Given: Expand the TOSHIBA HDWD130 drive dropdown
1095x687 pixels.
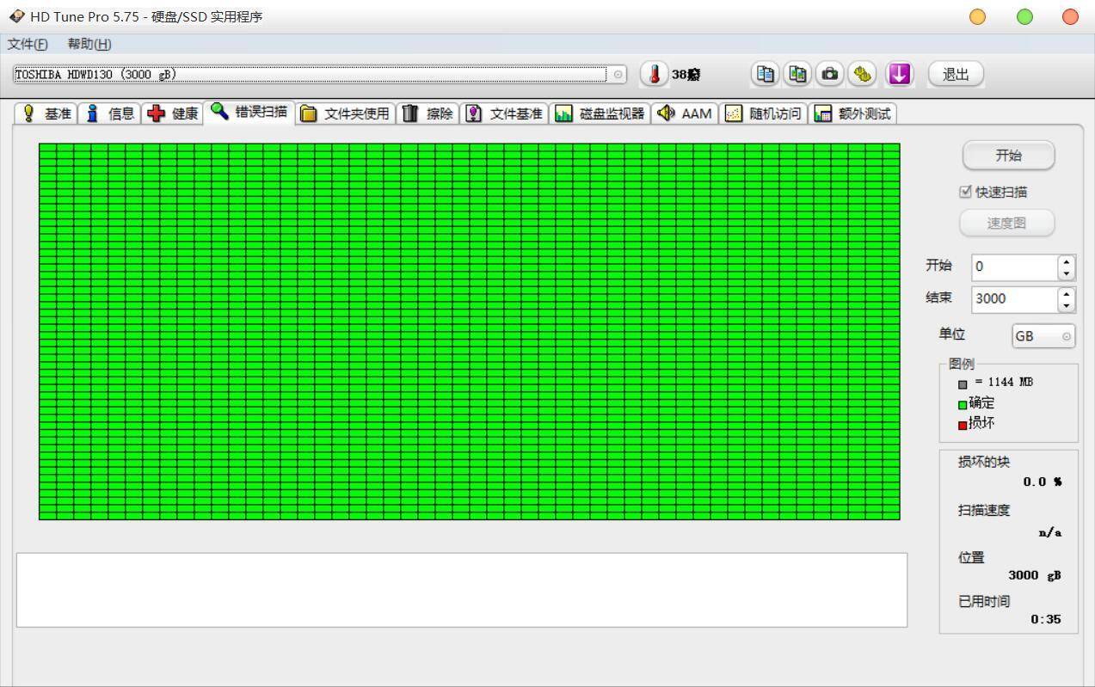Looking at the screenshot, I should point(618,75).
